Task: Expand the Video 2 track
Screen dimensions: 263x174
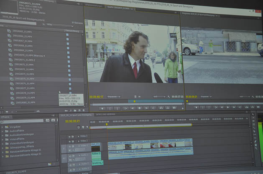Action: click(x=79, y=141)
